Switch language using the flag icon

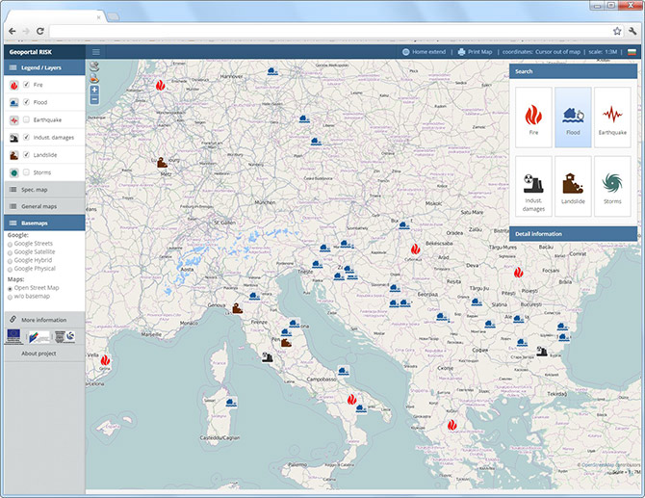[x=632, y=52]
